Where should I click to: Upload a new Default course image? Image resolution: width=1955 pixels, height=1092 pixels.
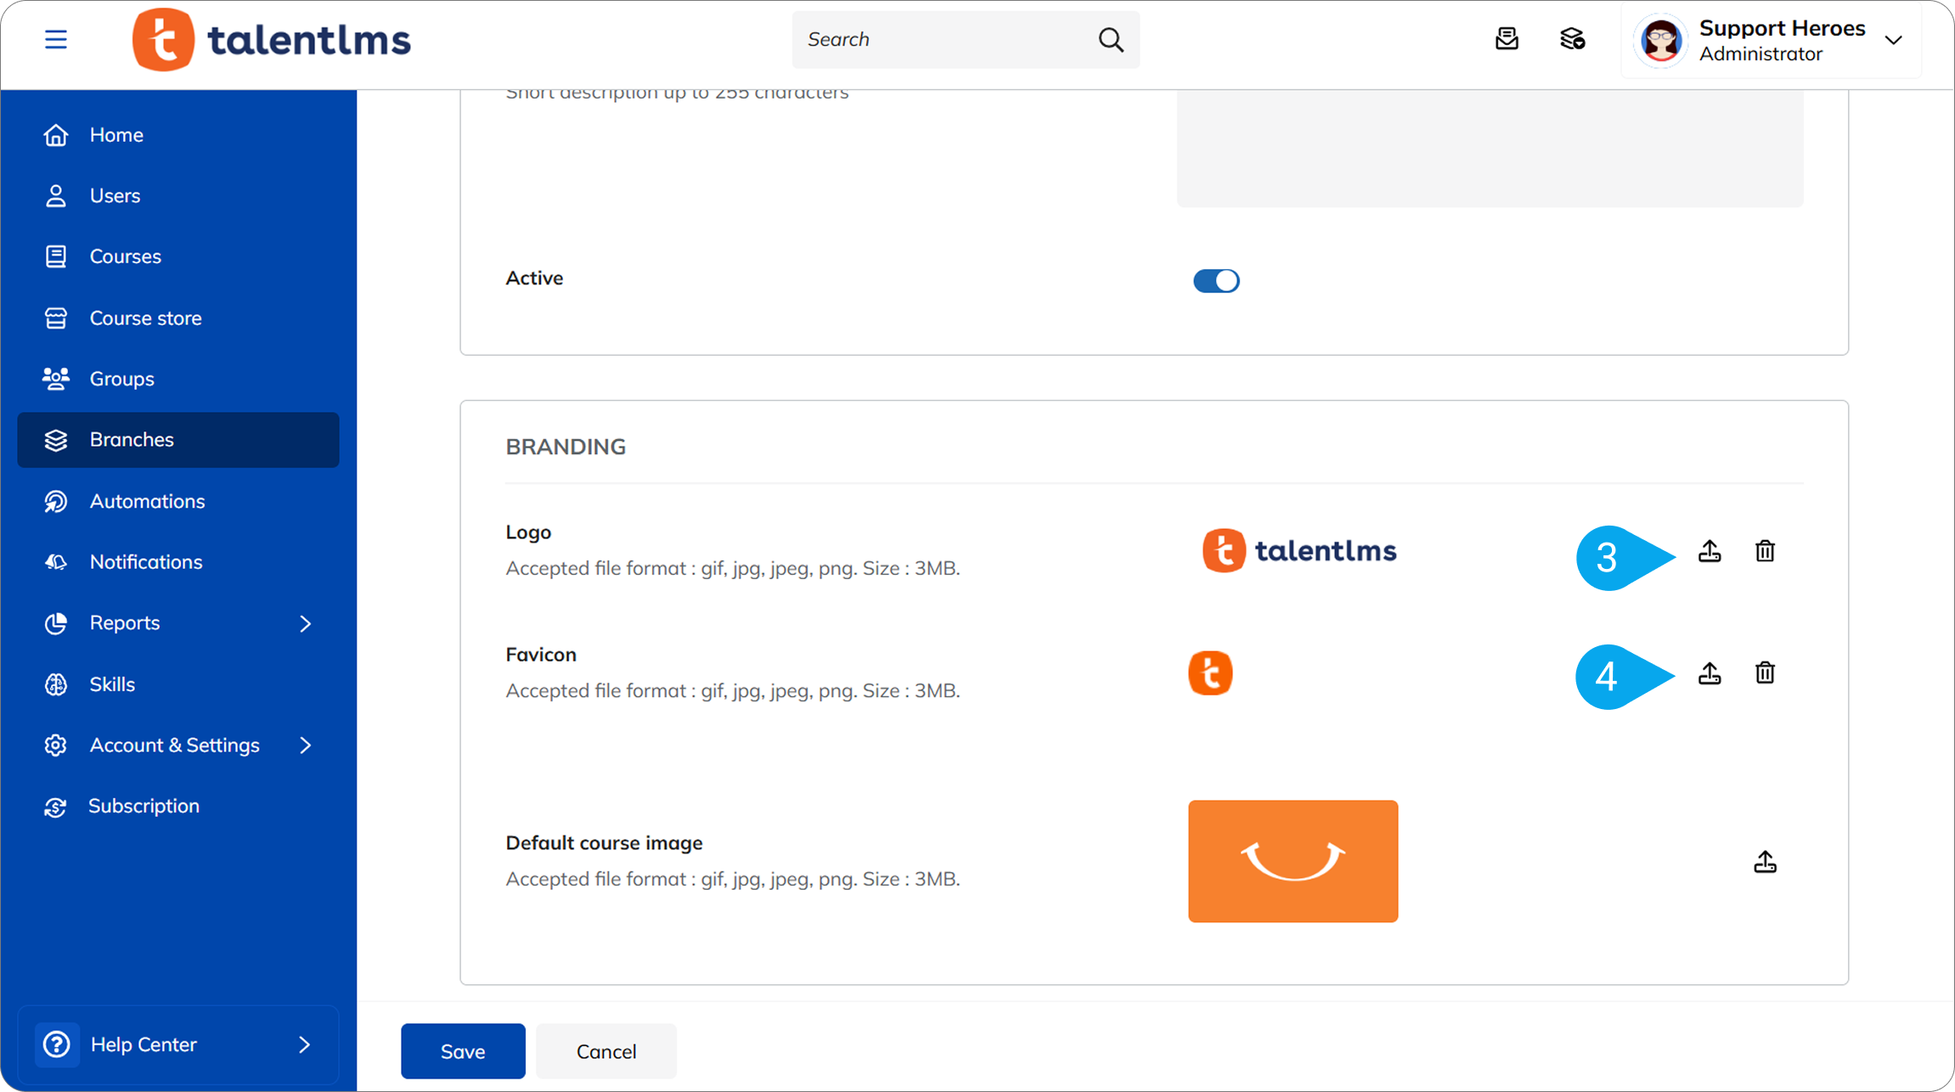(x=1765, y=862)
